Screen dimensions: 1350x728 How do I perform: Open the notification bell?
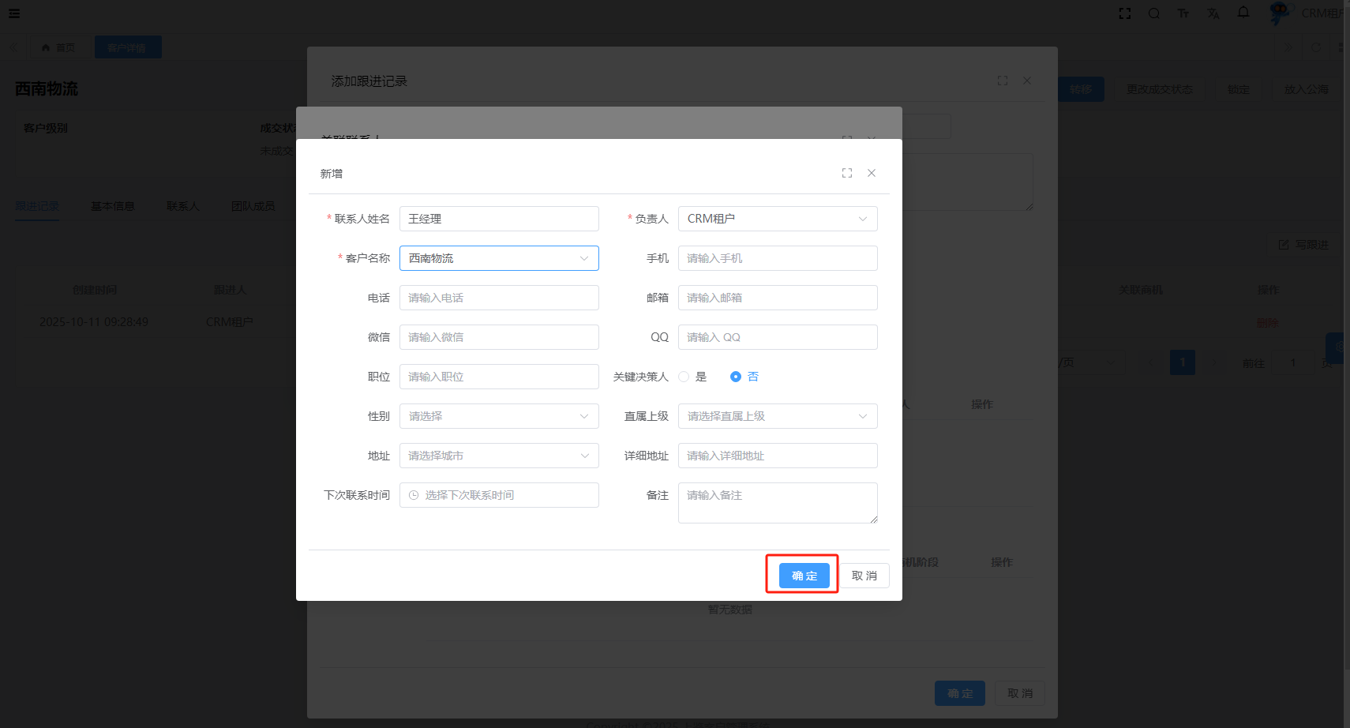[x=1243, y=13]
